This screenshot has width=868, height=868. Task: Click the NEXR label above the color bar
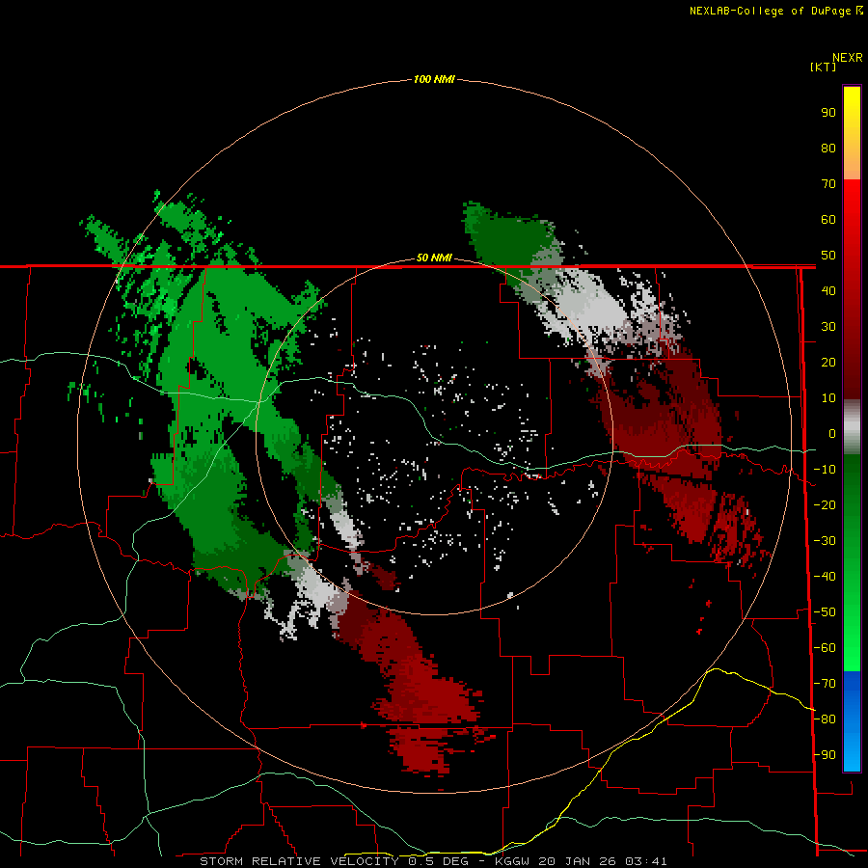coord(848,58)
